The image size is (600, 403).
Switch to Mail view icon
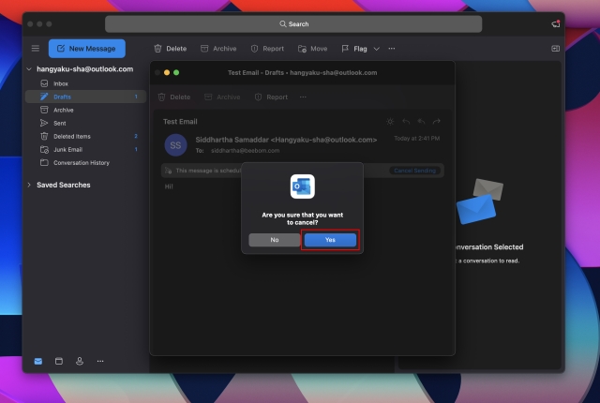[x=38, y=361]
